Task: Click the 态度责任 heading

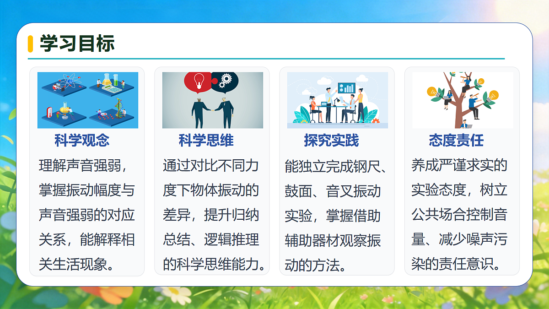Action: tap(456, 141)
